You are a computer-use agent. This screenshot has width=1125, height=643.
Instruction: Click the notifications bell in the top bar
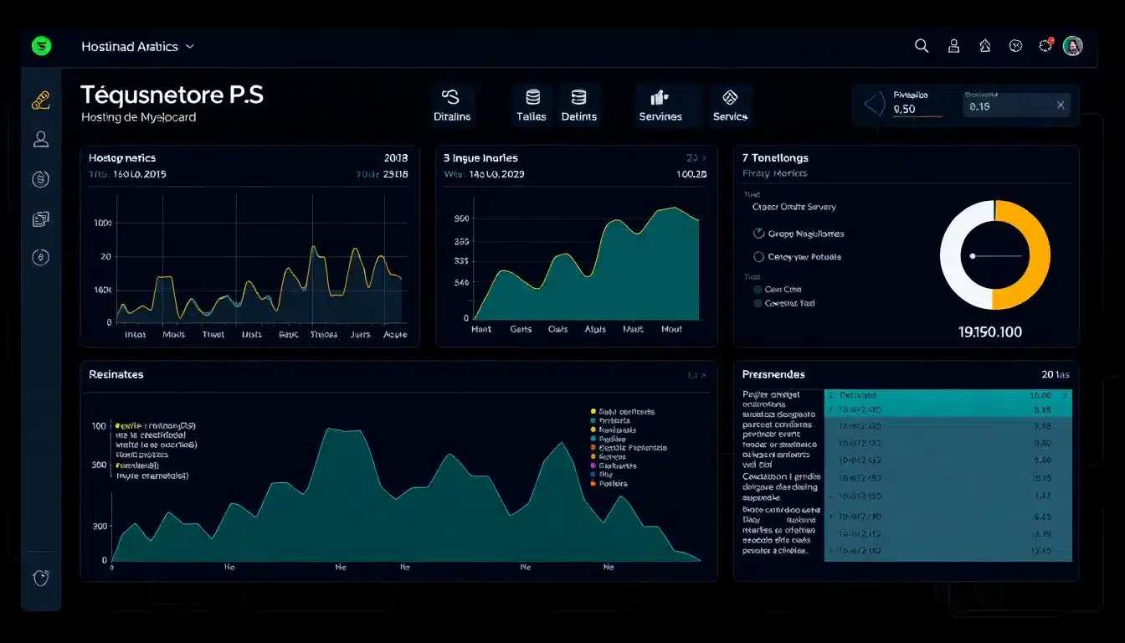pyautogui.click(x=1045, y=46)
